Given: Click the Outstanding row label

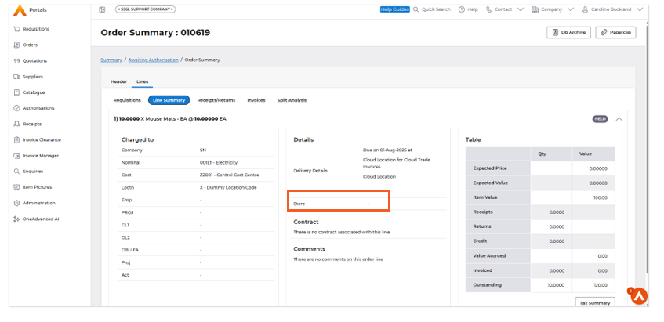Looking at the screenshot, I should (x=487, y=285).
